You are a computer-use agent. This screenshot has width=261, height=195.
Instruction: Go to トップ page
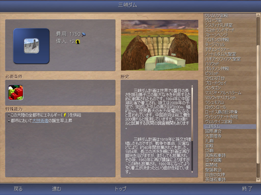pos(121,189)
